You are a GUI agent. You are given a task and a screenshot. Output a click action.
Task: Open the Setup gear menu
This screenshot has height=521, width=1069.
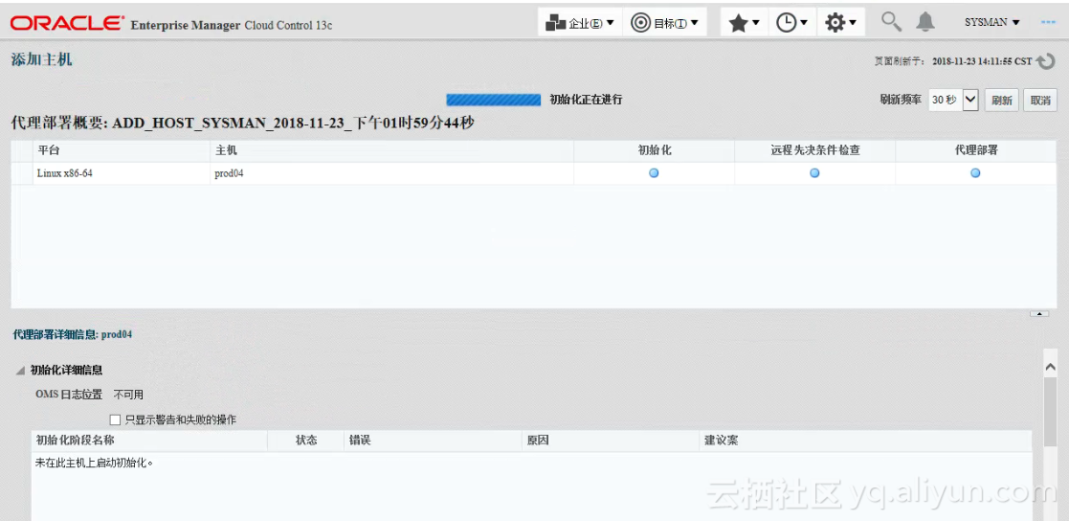coord(840,23)
